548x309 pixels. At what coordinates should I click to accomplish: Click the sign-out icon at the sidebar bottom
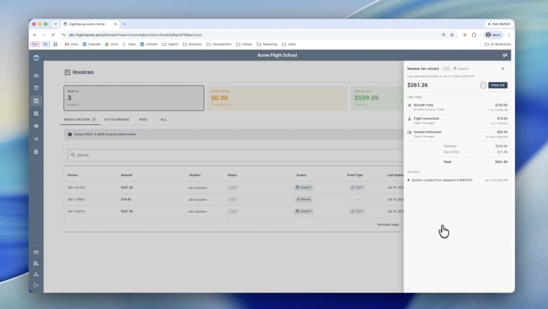click(x=36, y=285)
